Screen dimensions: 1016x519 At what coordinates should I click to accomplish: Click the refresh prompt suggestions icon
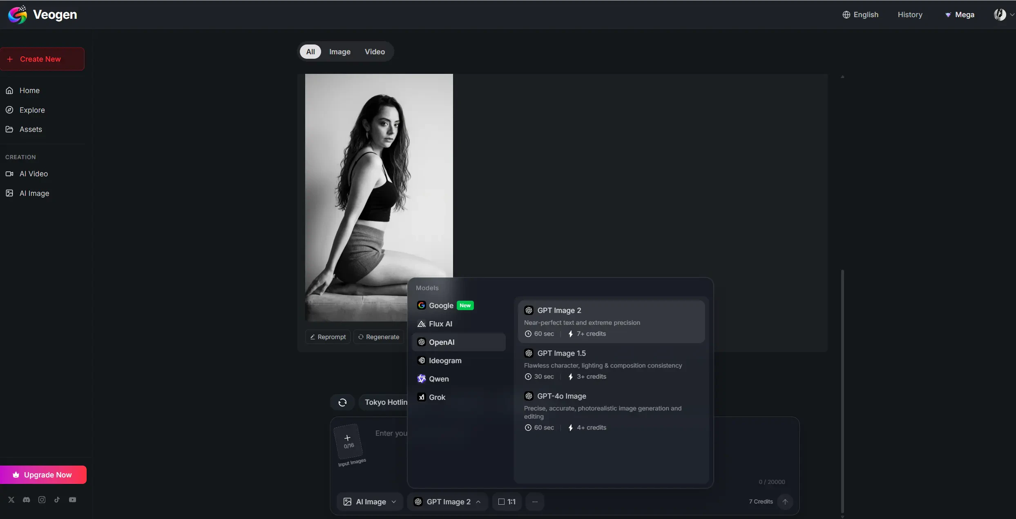342,403
